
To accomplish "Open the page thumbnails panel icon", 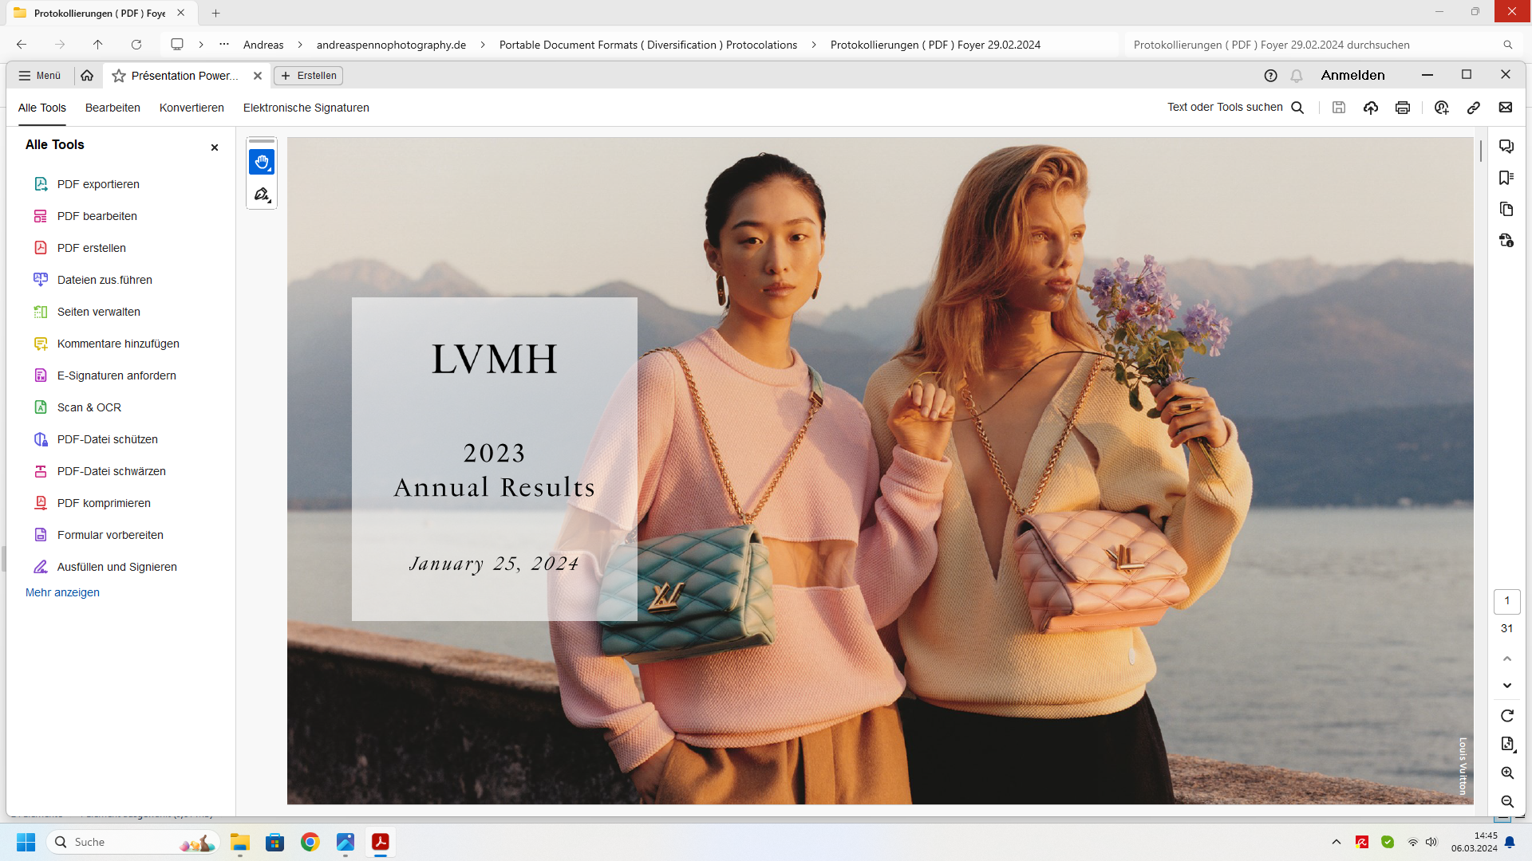I will click(x=1506, y=209).
